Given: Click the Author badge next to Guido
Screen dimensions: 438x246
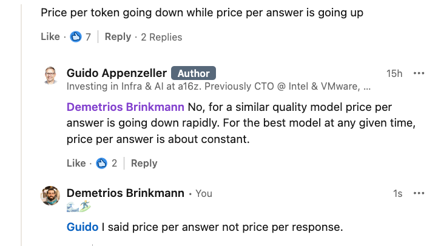Looking at the screenshot, I should [194, 73].
